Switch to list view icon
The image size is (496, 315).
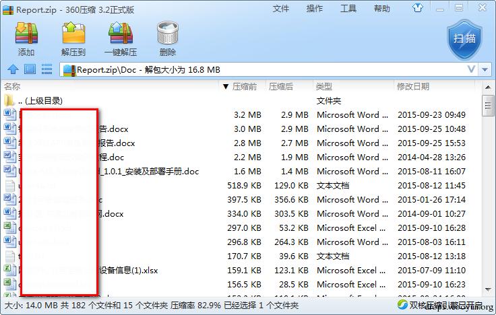pos(46,69)
